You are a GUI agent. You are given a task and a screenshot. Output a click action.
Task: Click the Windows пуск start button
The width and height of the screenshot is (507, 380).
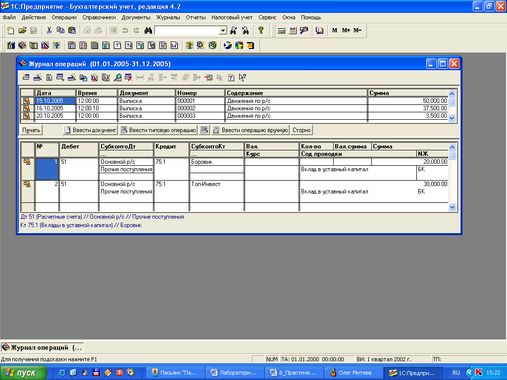click(x=23, y=373)
